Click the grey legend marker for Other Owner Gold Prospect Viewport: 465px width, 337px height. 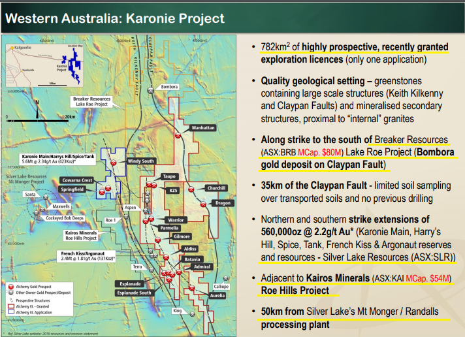[x=11, y=293]
